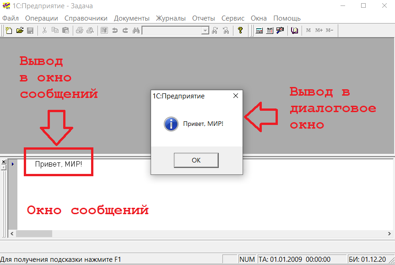Click the first binoculars icon right of search box
The image size is (395, 265).
(215, 31)
